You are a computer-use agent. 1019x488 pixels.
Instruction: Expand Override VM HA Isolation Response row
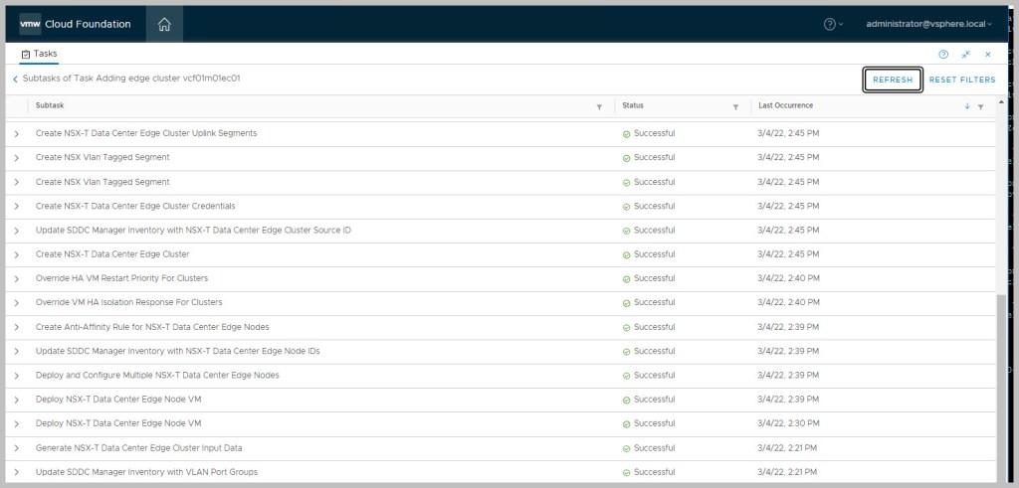[x=16, y=303]
